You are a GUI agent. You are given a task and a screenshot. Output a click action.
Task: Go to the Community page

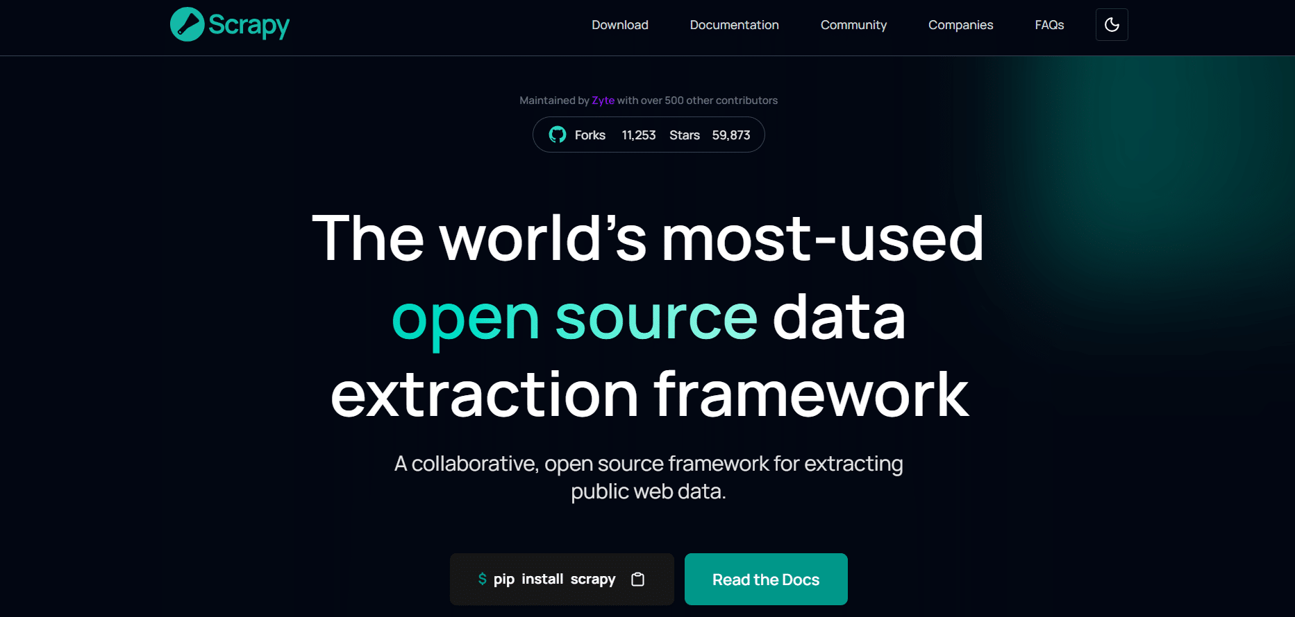tap(853, 25)
